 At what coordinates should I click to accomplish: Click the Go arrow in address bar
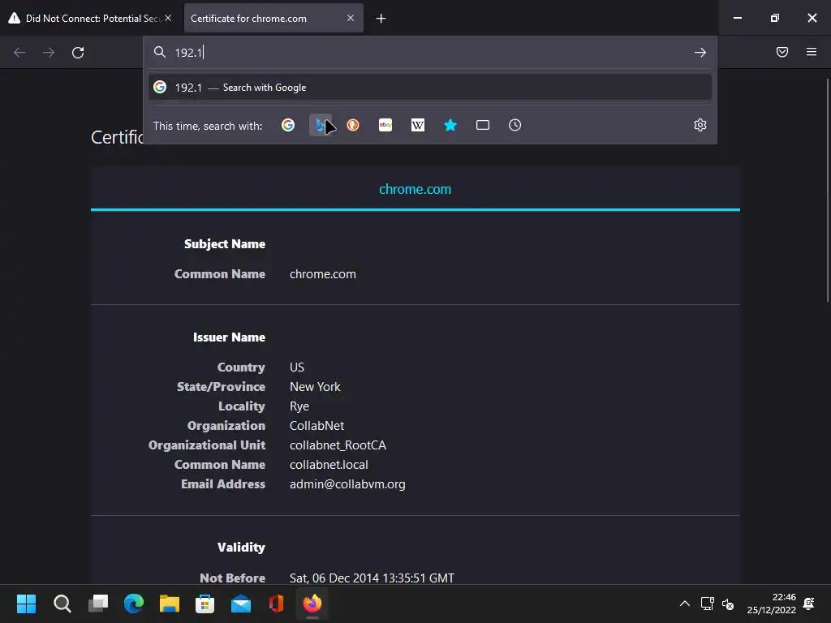pos(700,53)
